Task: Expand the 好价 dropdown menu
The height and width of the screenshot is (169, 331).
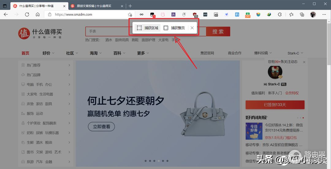Action: [48, 53]
